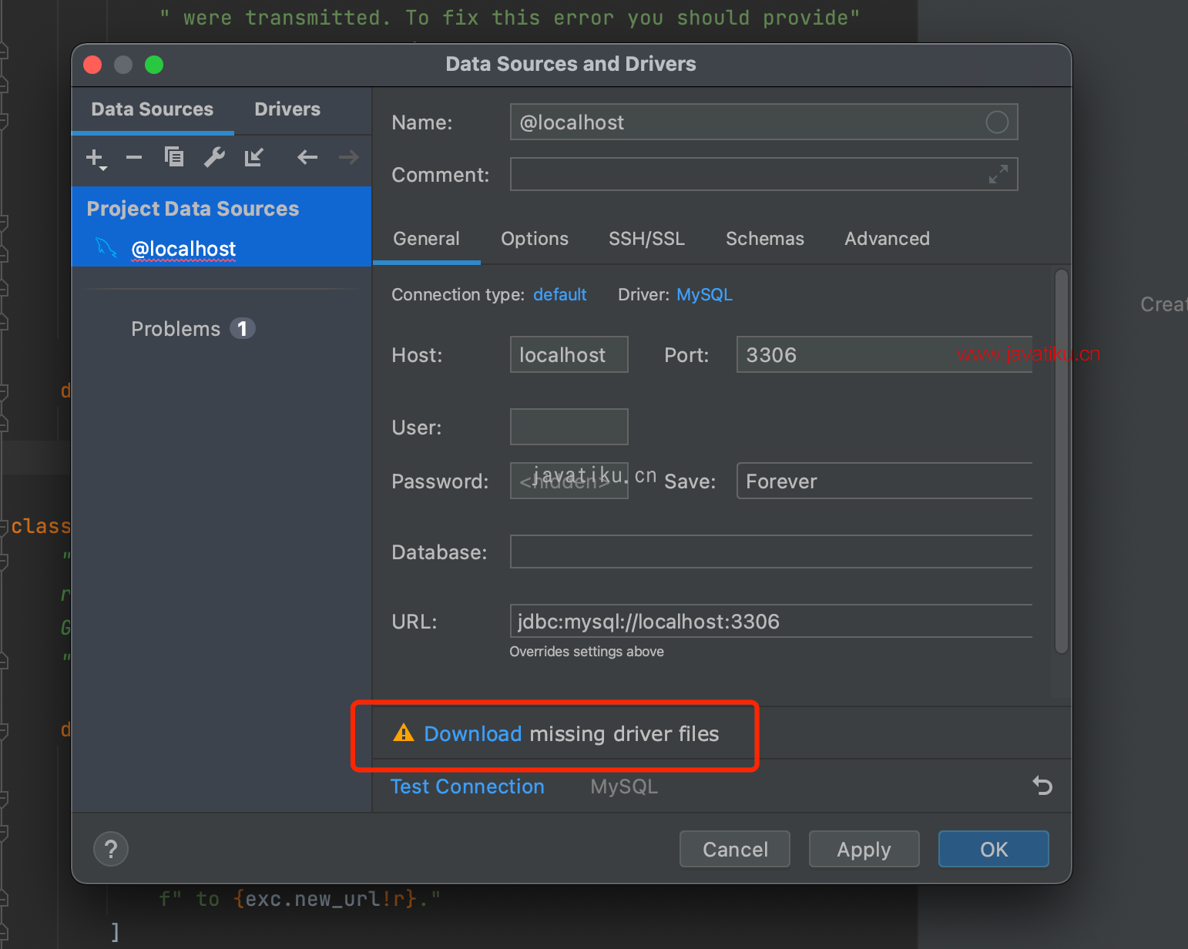Screen dimensions: 1188x949
Task: Remove the selected data source with minus icon
Action: click(134, 158)
